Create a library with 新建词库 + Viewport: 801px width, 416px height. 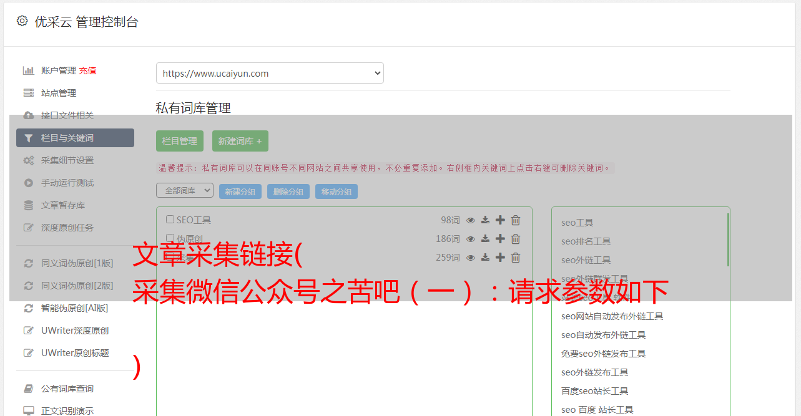pyautogui.click(x=240, y=141)
